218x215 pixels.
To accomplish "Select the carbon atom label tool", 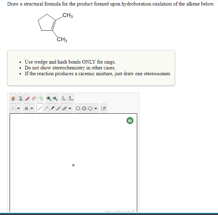I will (13, 108).
